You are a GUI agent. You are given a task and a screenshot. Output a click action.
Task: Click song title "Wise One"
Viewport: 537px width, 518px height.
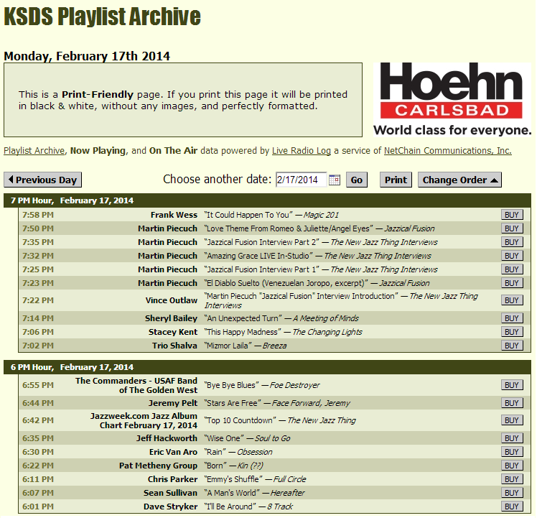[224, 438]
